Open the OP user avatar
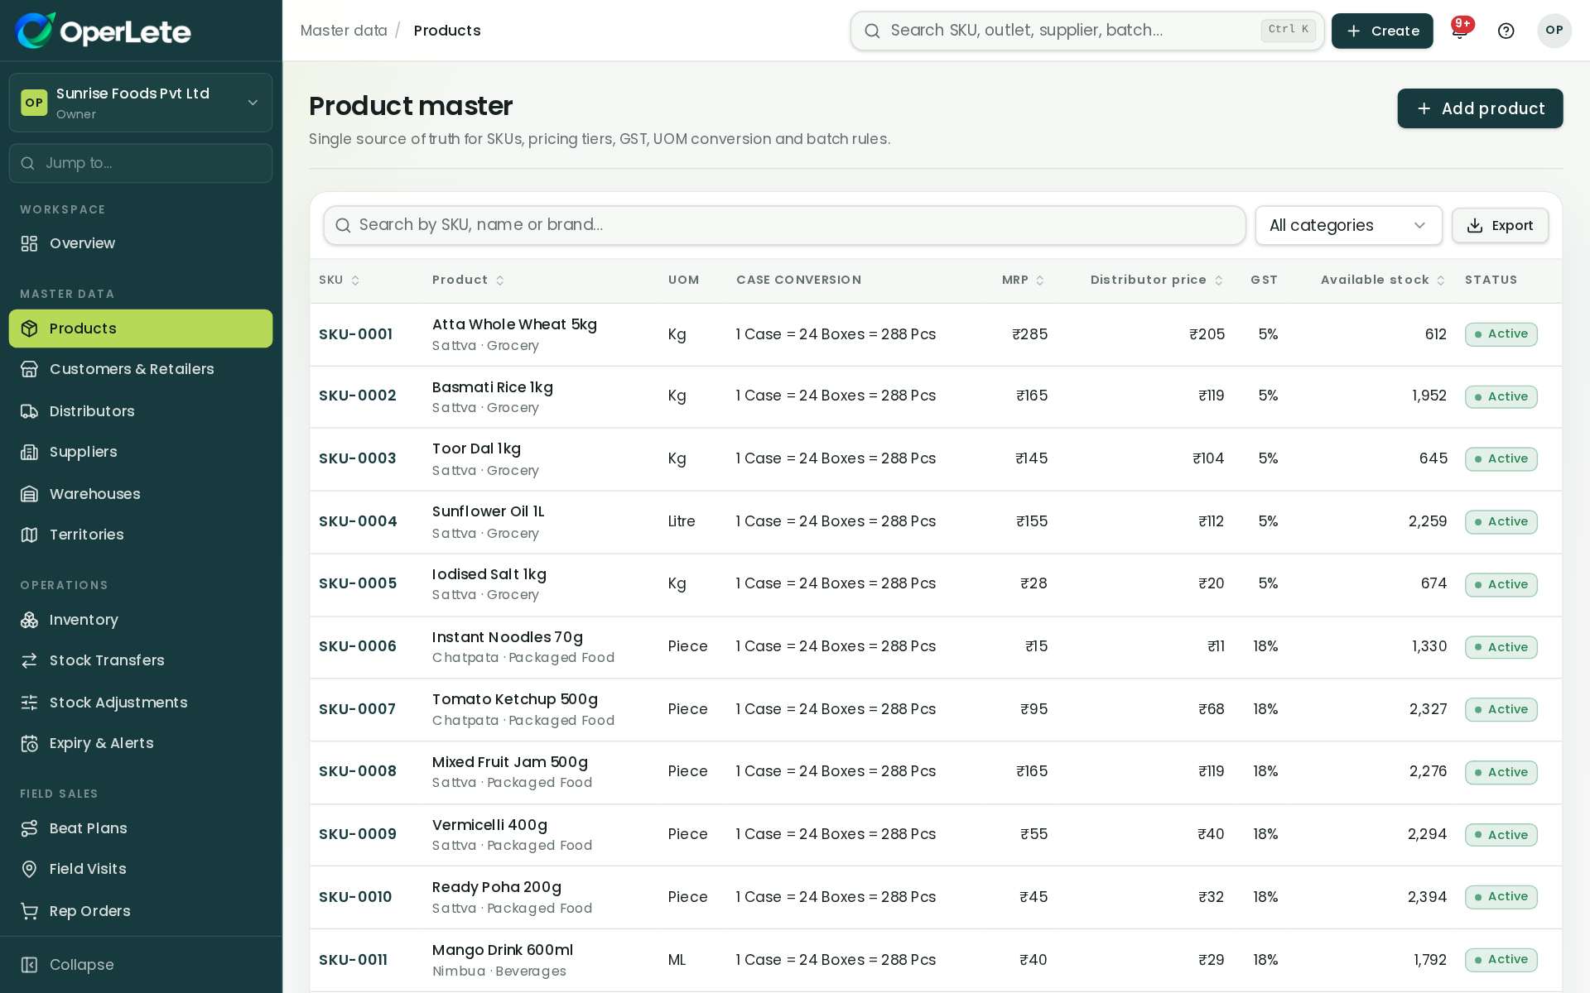 [1554, 31]
